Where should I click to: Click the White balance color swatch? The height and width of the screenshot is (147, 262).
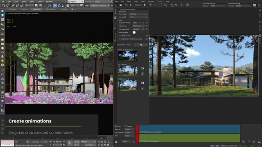(134, 33)
